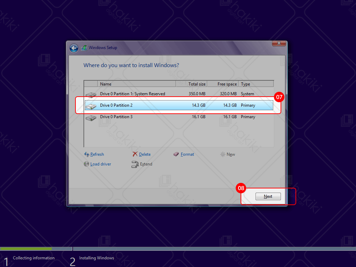
Task: Close the Windows Setup dialog
Action: click(x=279, y=43)
